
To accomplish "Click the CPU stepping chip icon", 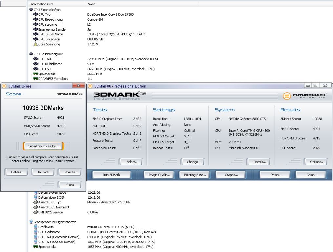I will point(36,24).
